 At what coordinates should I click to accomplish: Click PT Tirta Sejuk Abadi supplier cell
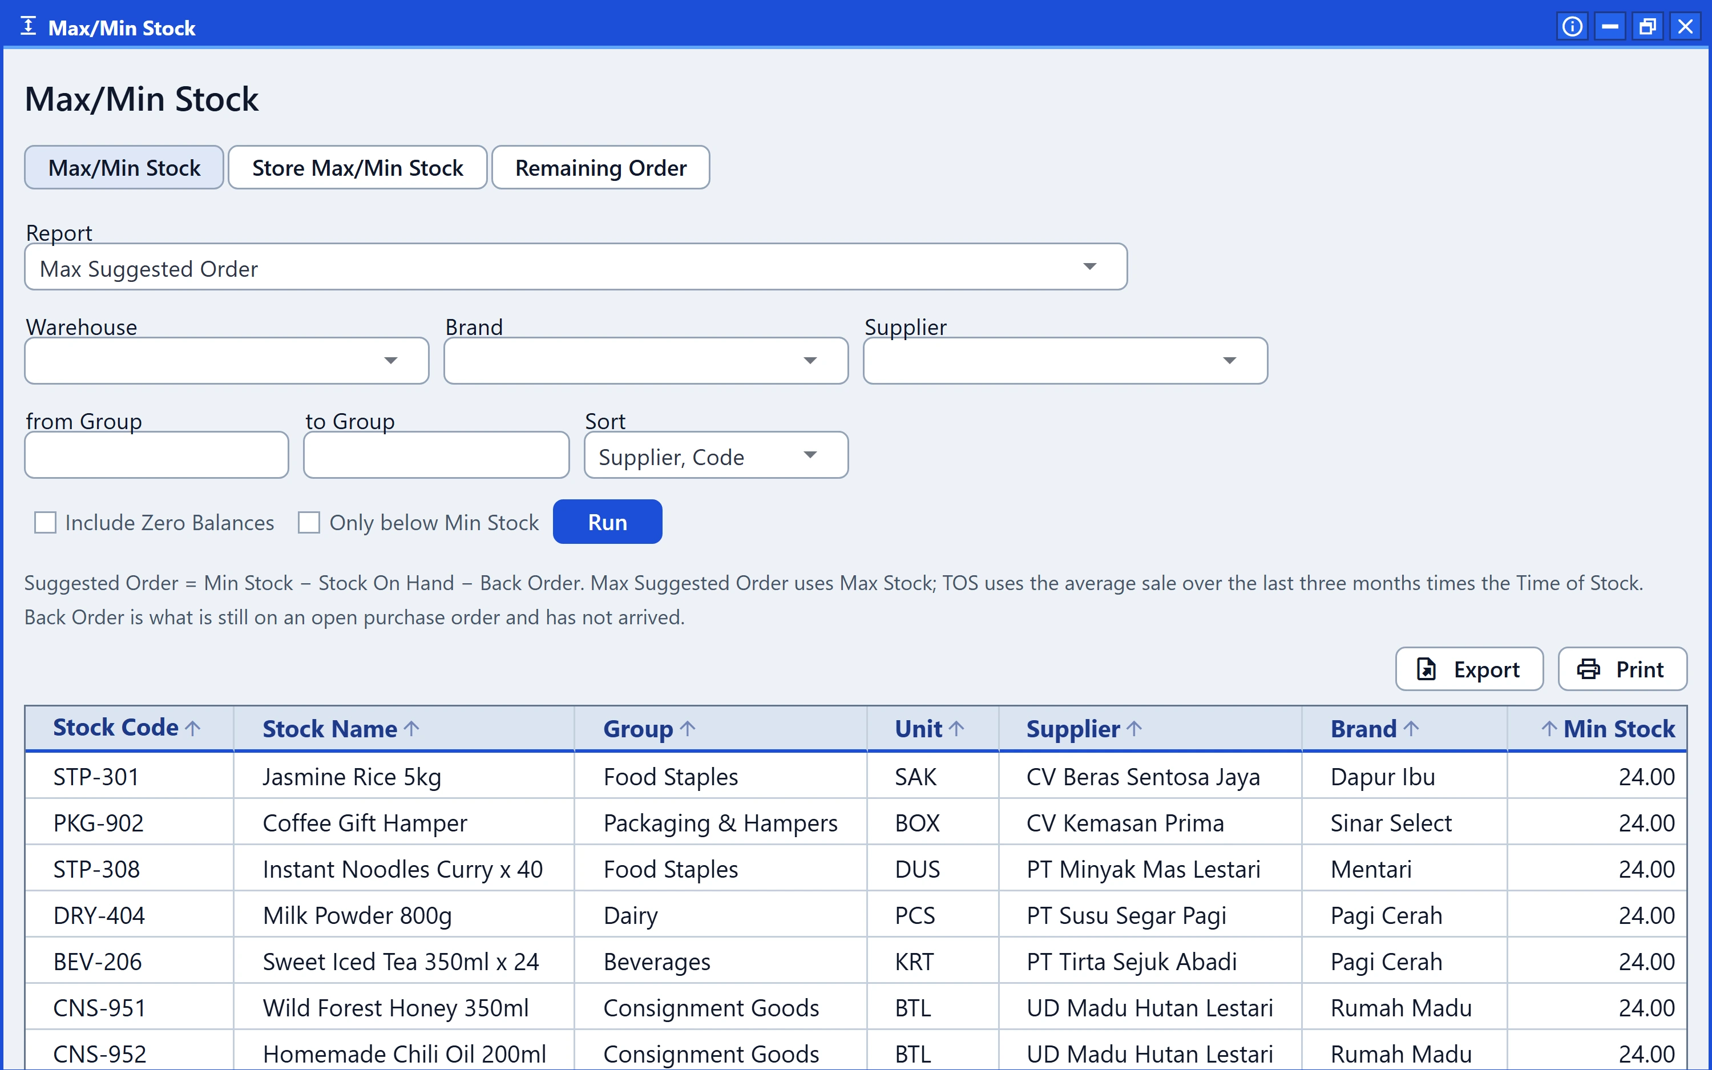pos(1150,962)
